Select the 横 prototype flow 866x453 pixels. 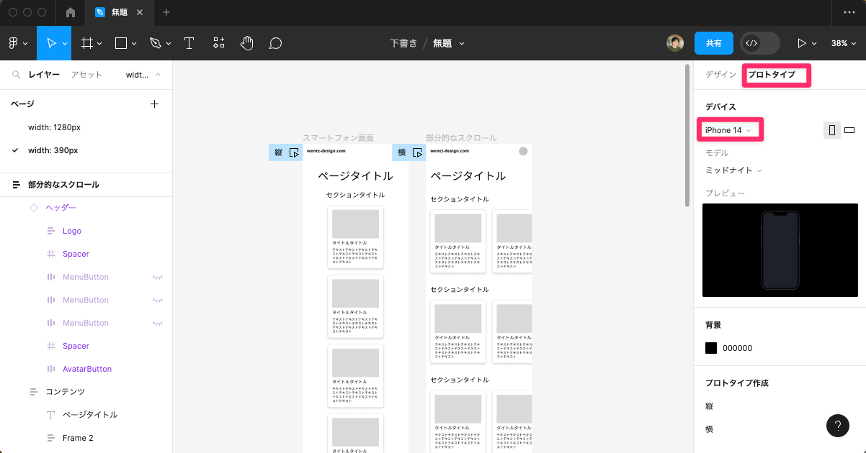710,429
